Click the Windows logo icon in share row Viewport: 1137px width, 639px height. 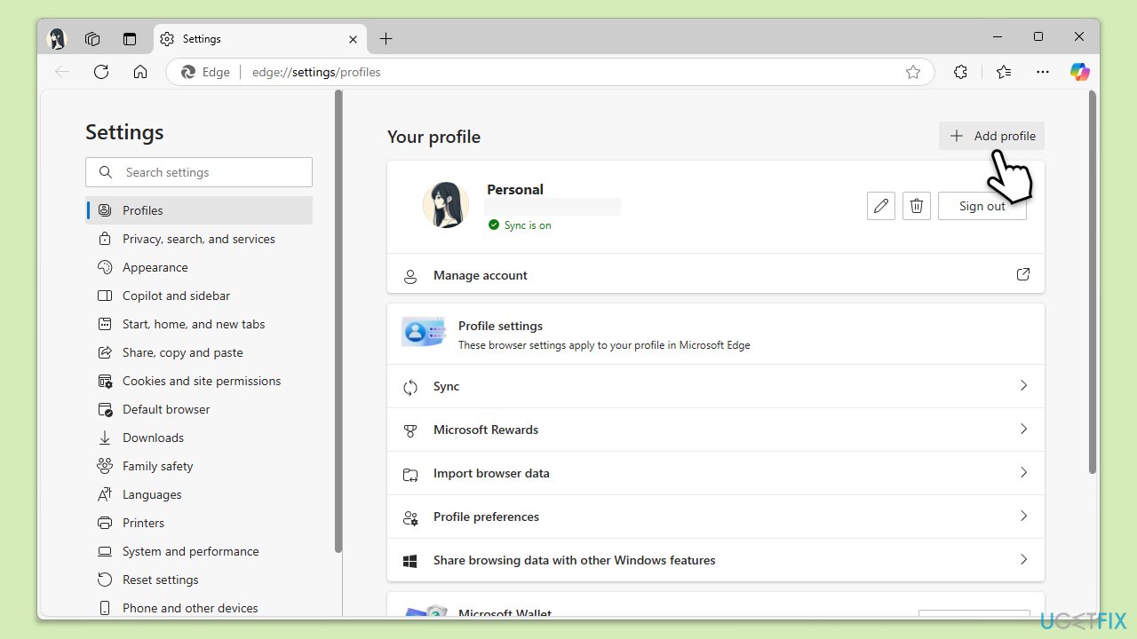pyautogui.click(x=410, y=561)
